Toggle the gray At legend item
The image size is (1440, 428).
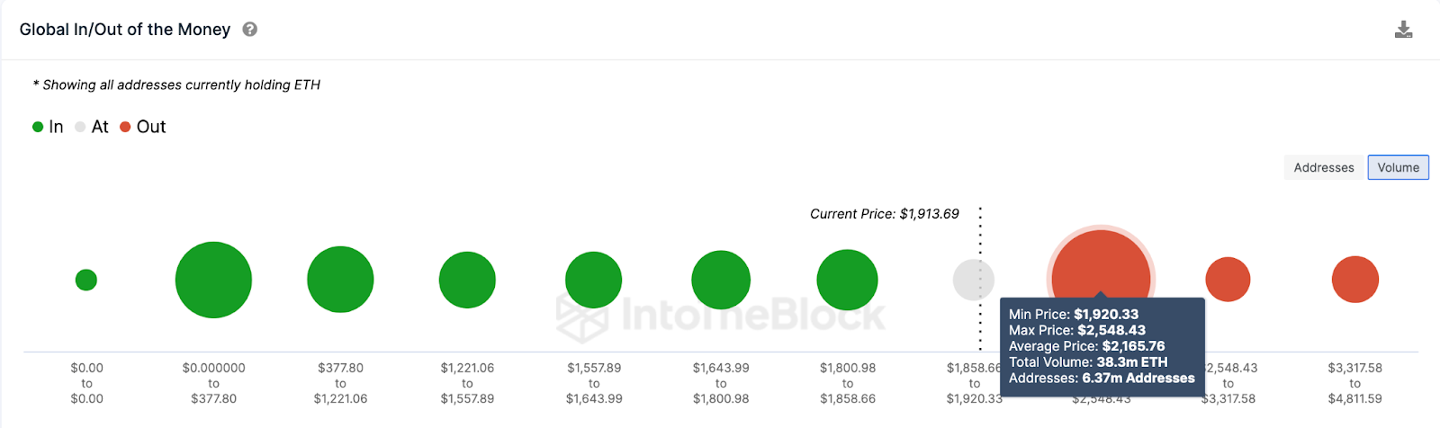[x=92, y=127]
